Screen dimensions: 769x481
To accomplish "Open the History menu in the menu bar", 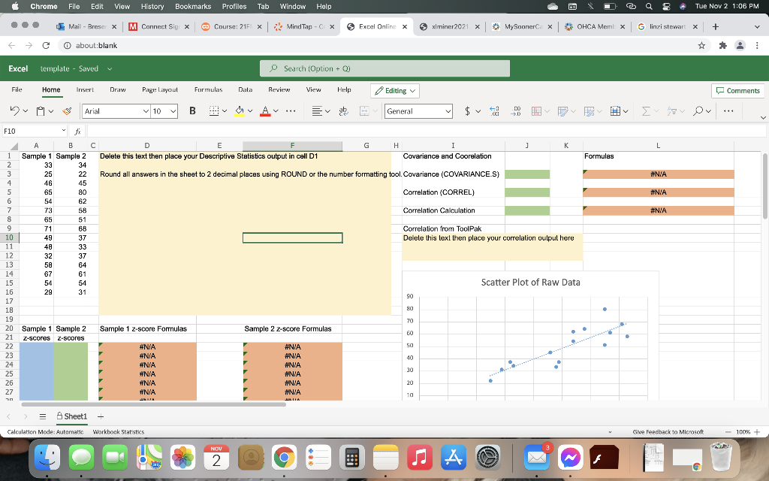I will pos(152,6).
